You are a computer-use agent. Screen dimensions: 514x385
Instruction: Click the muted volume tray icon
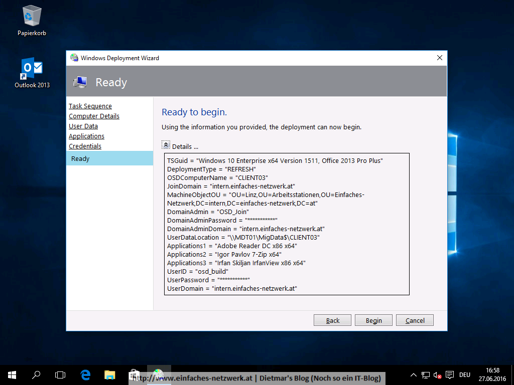tap(437, 375)
